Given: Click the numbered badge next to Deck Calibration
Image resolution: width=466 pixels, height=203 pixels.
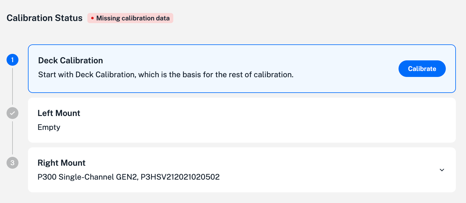Looking at the screenshot, I should point(12,59).
